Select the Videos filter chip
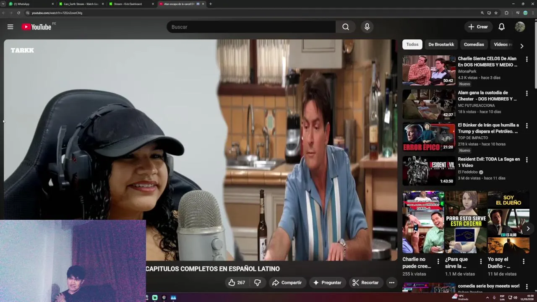 click(x=503, y=44)
